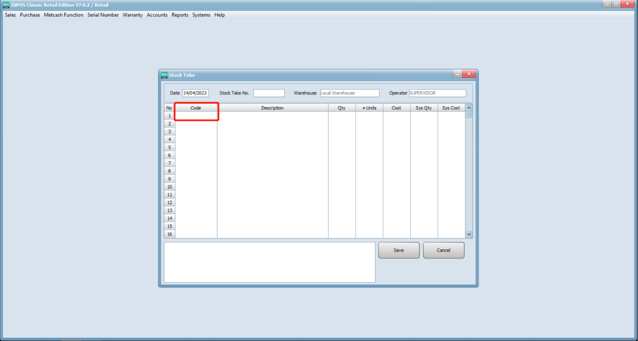Open the Sales menu
638x341 pixels.
[10, 15]
